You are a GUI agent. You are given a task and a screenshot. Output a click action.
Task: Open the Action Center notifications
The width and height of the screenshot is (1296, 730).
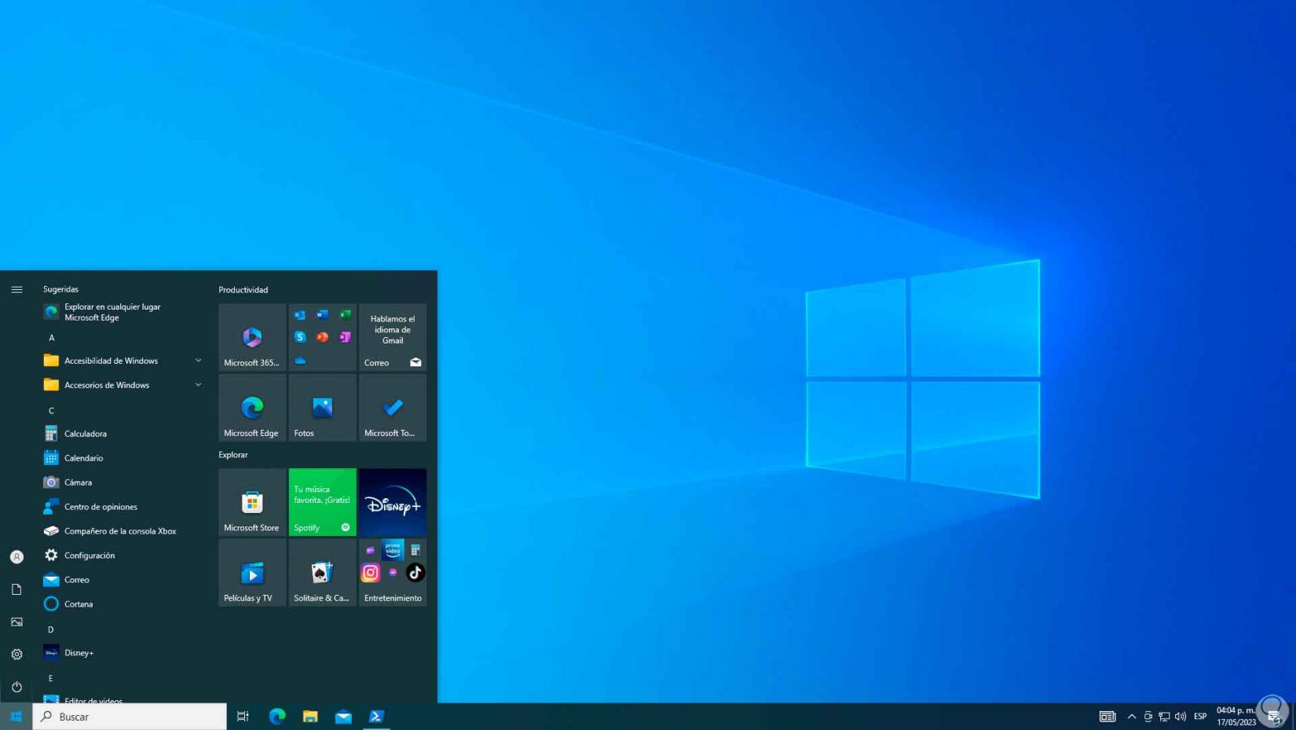click(1273, 717)
